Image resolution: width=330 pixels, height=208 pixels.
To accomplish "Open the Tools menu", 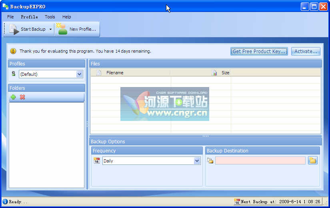I will coord(50,17).
